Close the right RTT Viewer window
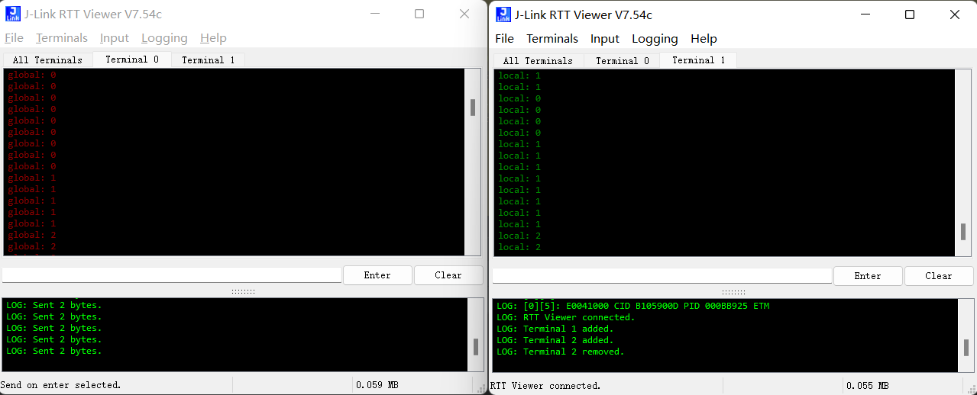Screen dimensions: 977x395 pyautogui.click(x=954, y=14)
